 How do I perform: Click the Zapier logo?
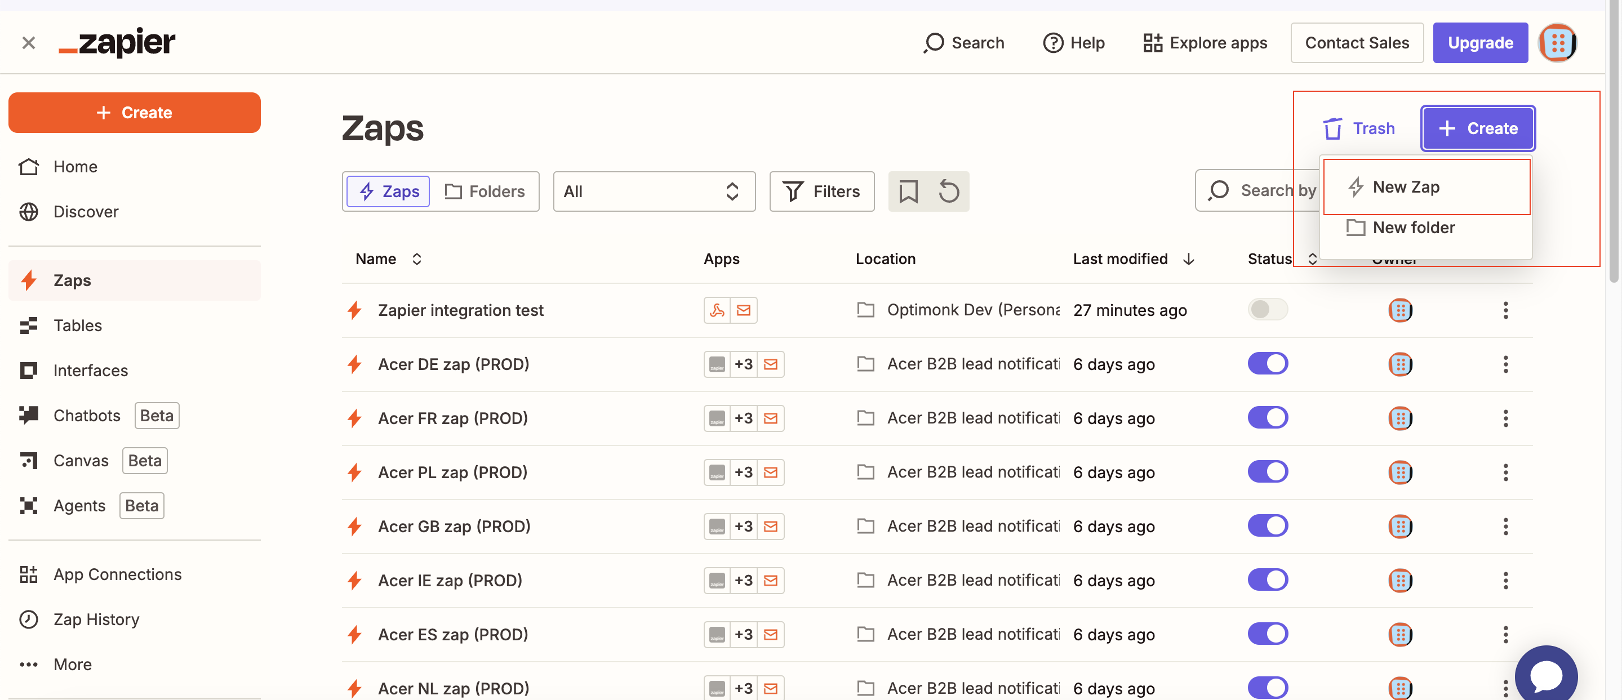pos(117,43)
